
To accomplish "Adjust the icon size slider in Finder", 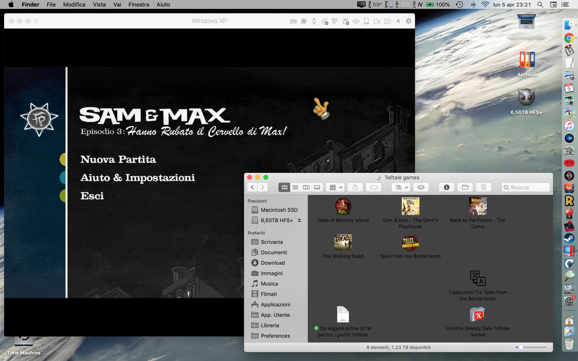I will click(521, 347).
